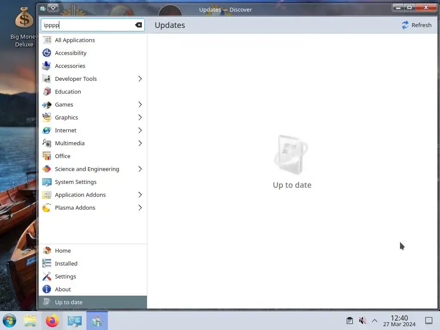Screen dimensions: 440x330
Task: Click the All Applications category icon
Action: point(47,40)
